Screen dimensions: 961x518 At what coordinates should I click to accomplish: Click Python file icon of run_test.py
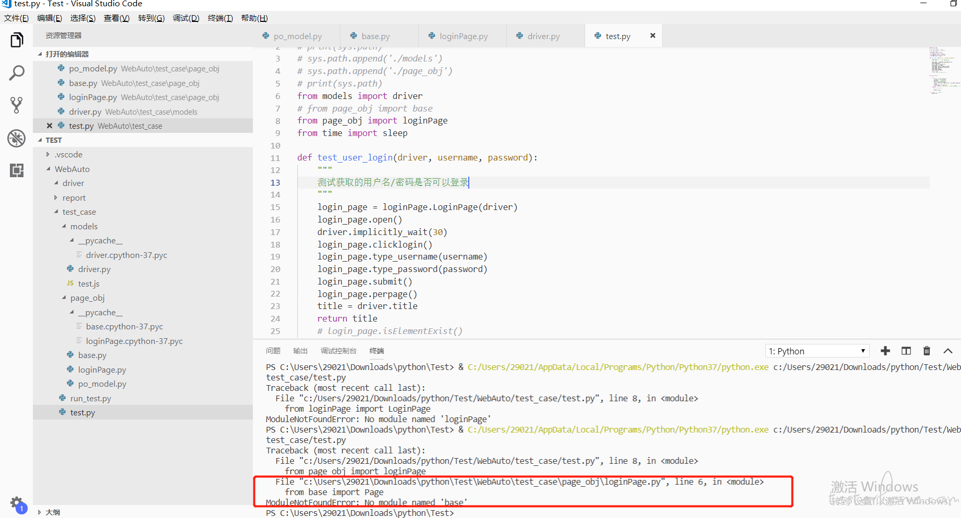tap(63, 398)
